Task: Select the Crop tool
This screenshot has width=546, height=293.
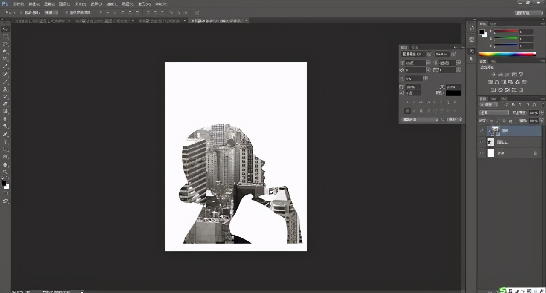Action: (x=5, y=59)
